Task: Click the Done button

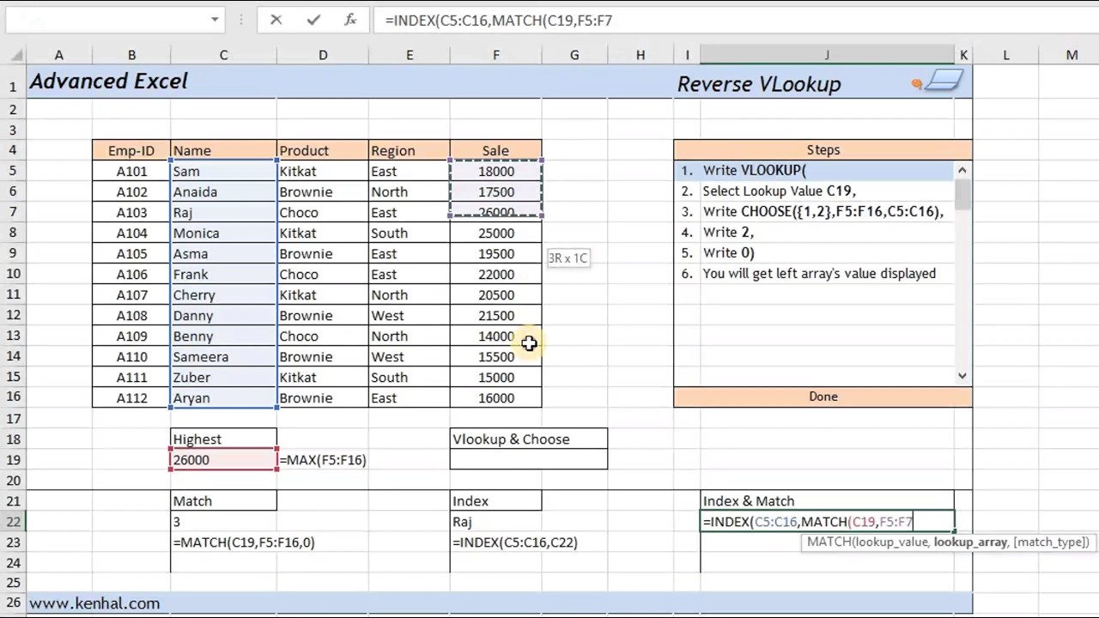Action: point(823,397)
